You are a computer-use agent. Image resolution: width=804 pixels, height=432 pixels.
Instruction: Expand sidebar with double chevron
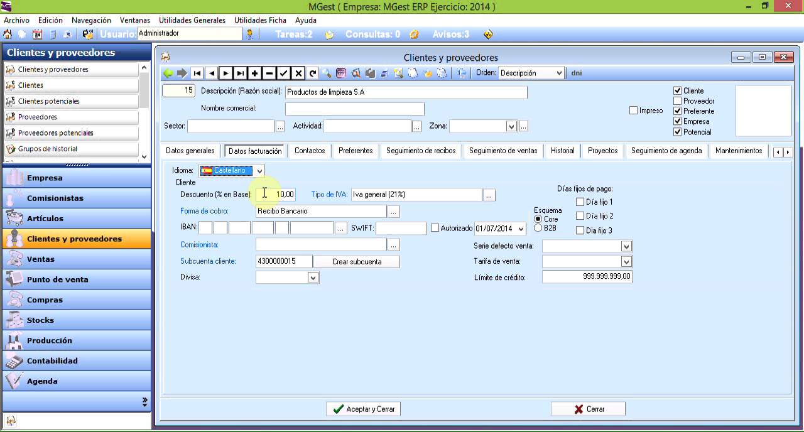[144, 401]
